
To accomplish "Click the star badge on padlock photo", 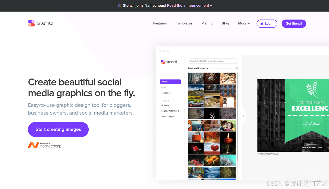I will [x=202, y=141].
